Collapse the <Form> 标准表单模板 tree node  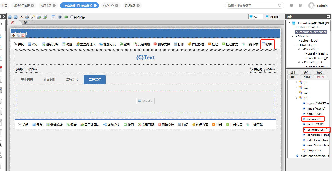click(289, 23)
